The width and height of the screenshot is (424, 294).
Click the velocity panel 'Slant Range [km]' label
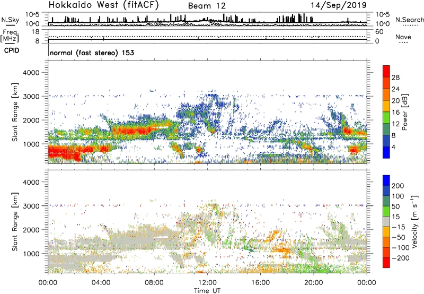coord(15,222)
